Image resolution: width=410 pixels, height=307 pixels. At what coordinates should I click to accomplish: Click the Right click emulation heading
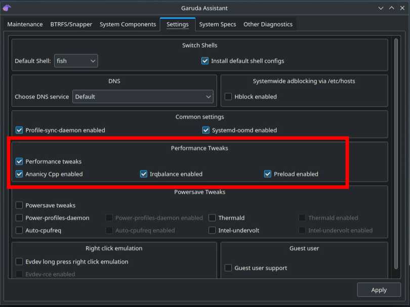pyautogui.click(x=114, y=248)
